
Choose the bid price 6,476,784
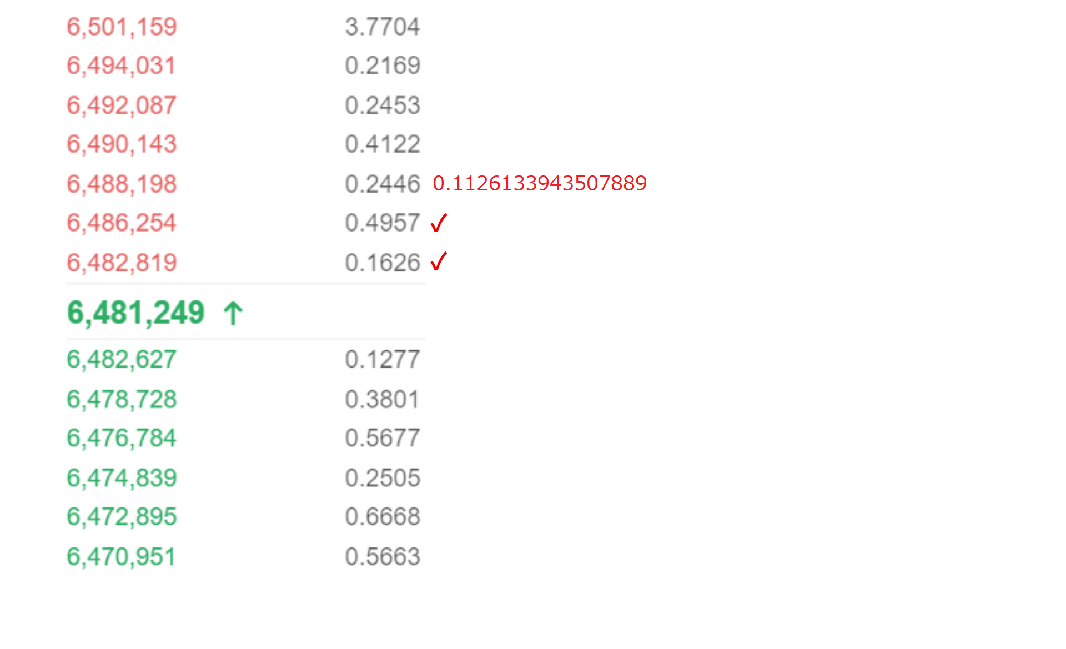(x=122, y=438)
